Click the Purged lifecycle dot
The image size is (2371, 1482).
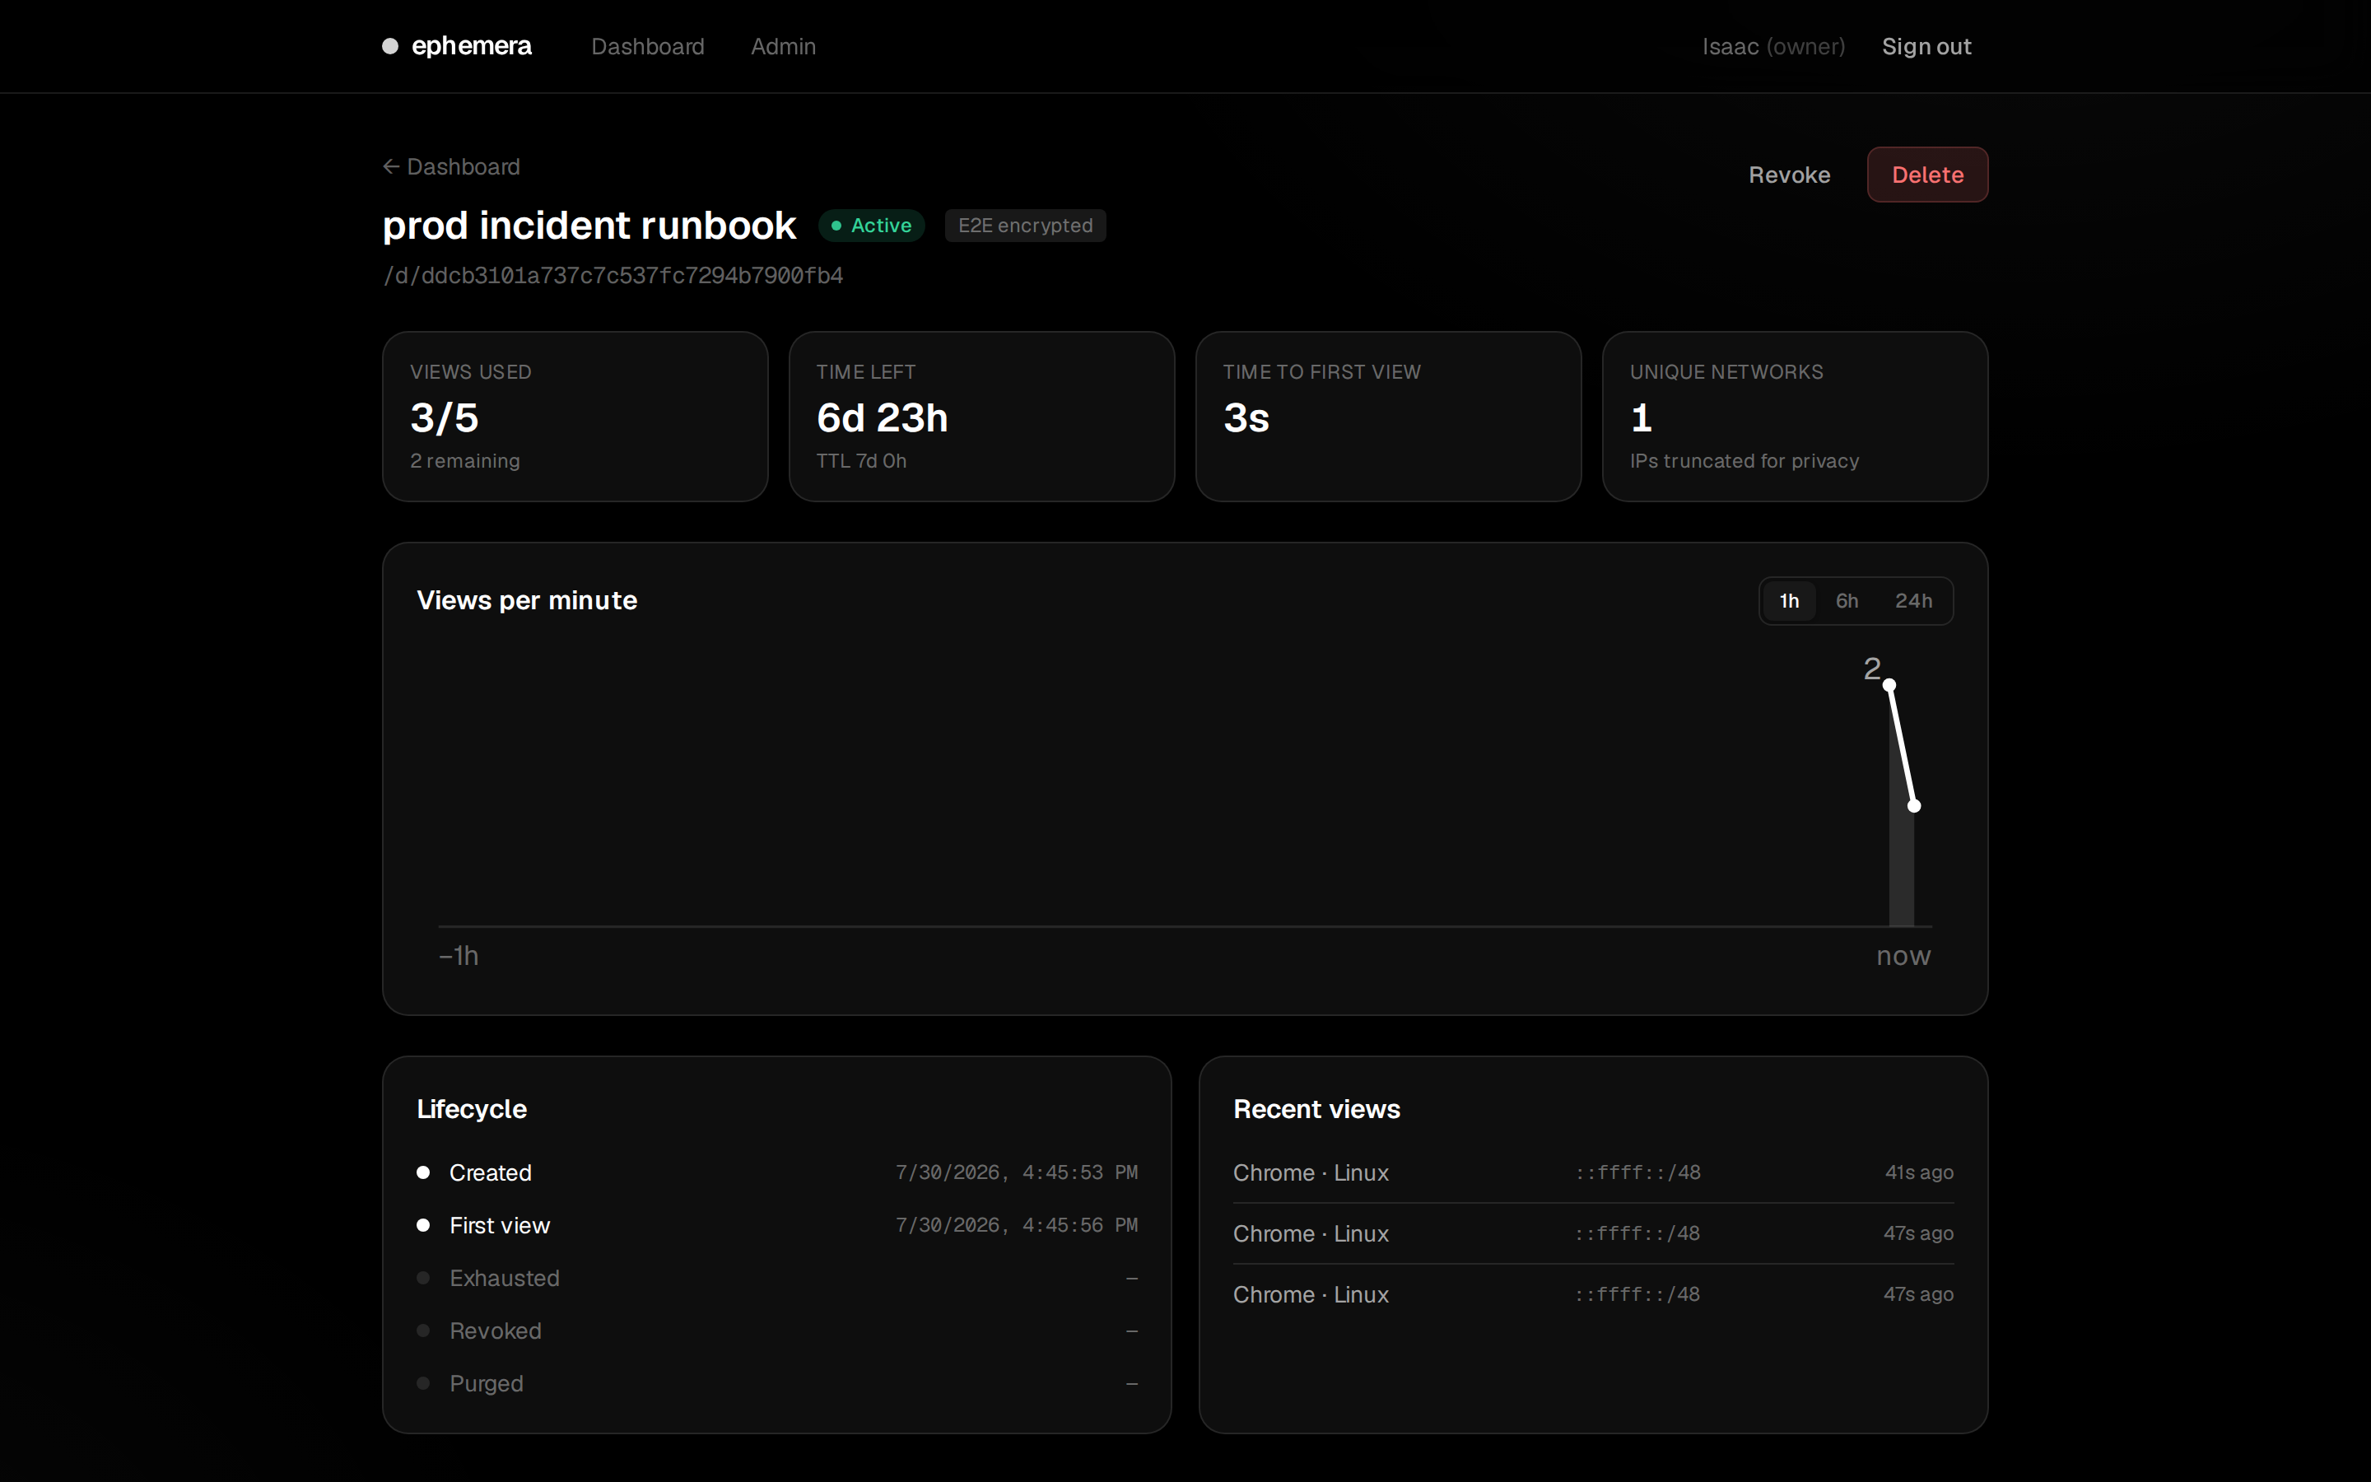coord(423,1383)
